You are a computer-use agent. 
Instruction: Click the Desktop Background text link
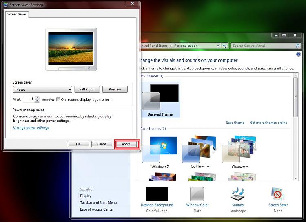coord(157,205)
